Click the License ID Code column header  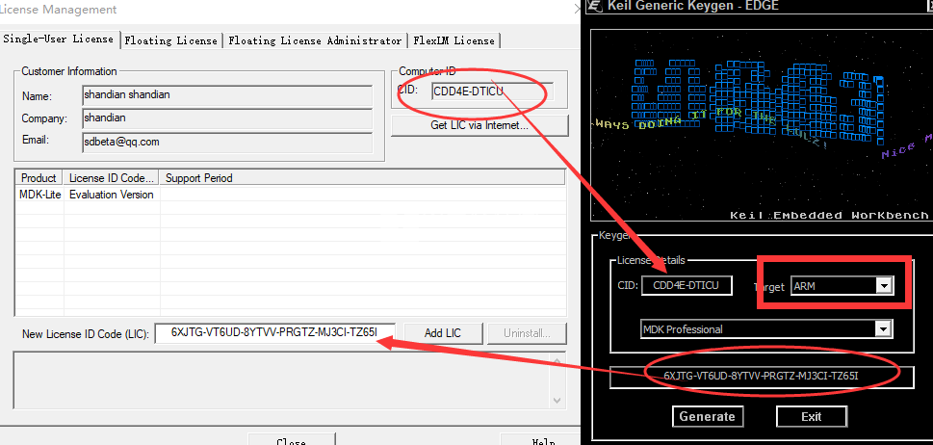[x=112, y=178]
